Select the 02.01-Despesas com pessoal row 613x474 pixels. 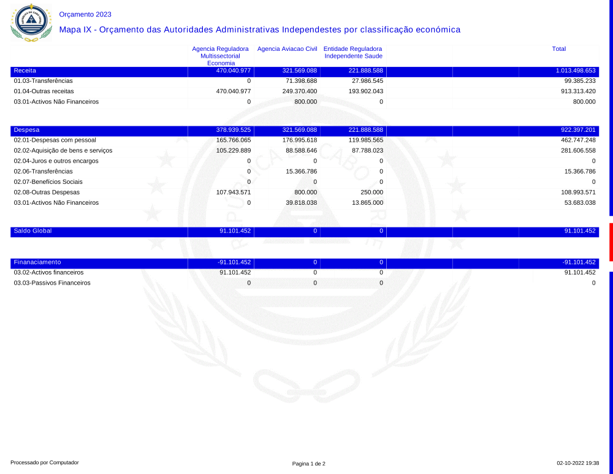pyautogui.click(x=55, y=140)
